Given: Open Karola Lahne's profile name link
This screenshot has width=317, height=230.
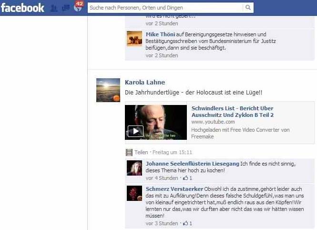Looking at the screenshot, I should (145, 82).
